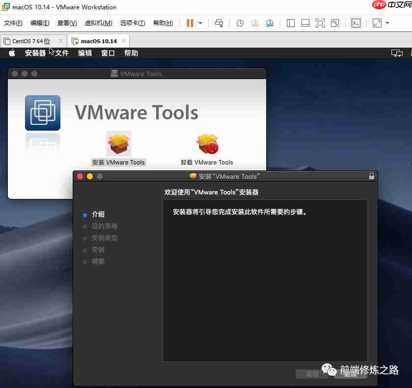Open the 虚拟机(M) menu
Image resolution: width=412 pixels, height=388 pixels.
click(x=99, y=23)
